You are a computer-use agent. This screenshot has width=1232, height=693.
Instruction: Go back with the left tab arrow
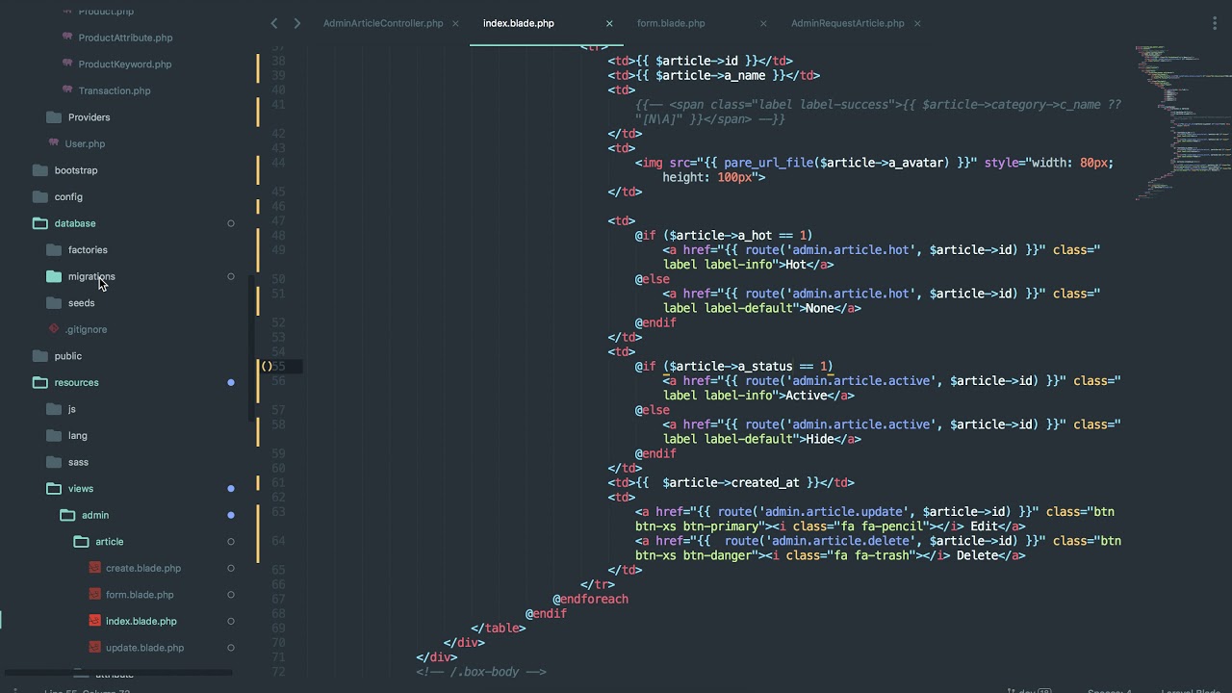(274, 23)
